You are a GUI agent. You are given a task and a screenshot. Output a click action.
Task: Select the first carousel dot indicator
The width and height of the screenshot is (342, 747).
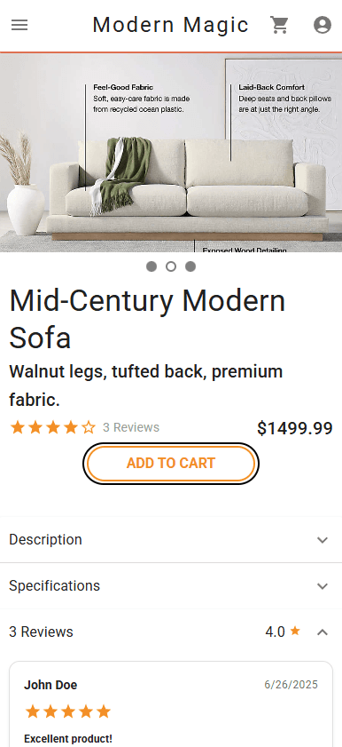[152, 266]
